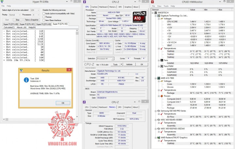The height and width of the screenshot is (149, 235).
Task: Collapse the VMODTECH root node in HWMonitor
Action: [153, 13]
